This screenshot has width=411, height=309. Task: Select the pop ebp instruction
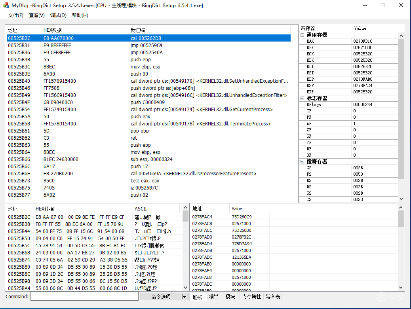click(148, 131)
